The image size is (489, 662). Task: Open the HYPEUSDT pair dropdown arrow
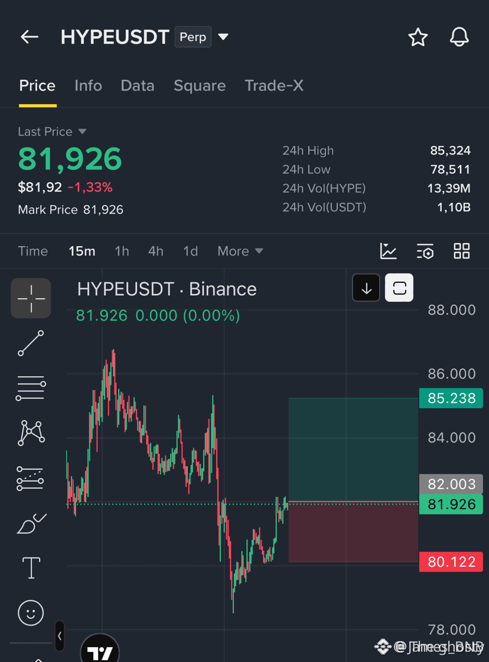tap(223, 37)
